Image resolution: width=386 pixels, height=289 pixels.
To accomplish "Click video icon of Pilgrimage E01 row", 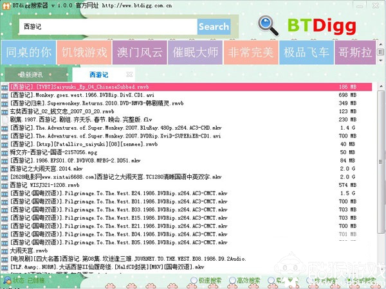I will point(5,202).
